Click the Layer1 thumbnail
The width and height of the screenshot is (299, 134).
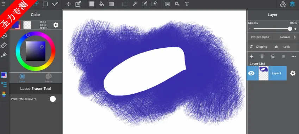(263, 73)
